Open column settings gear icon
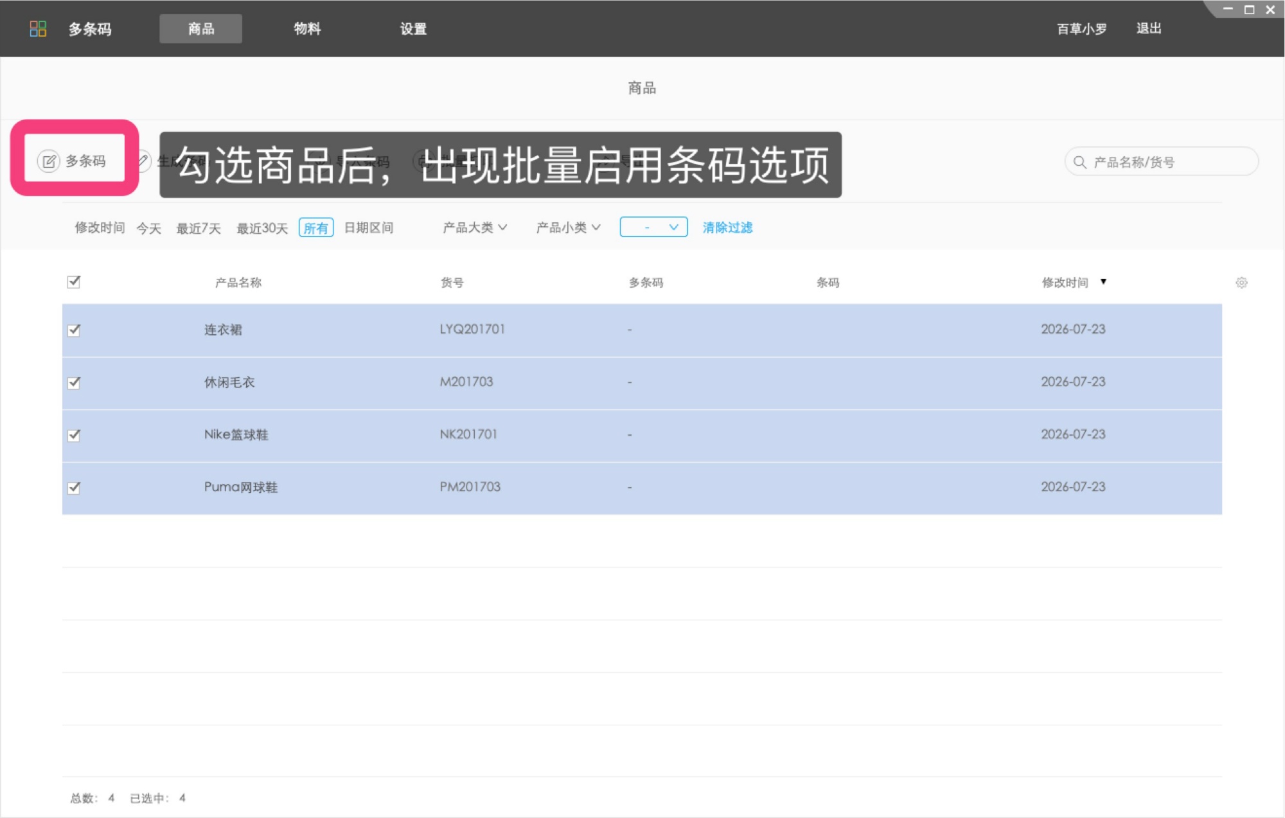The height and width of the screenshot is (818, 1285). 1241,283
